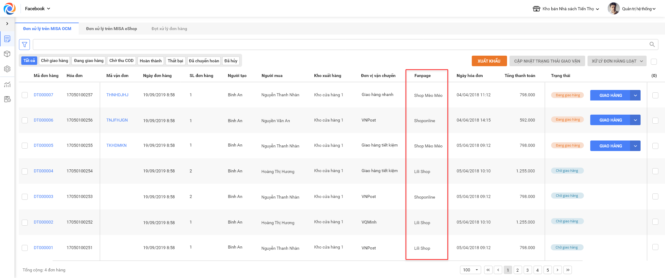Open the orders list sidebar icon
The image size is (665, 278).
(7, 39)
